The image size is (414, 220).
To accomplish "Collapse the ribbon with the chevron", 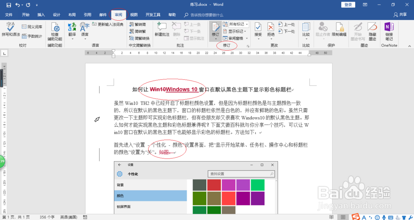I will click(409, 46).
